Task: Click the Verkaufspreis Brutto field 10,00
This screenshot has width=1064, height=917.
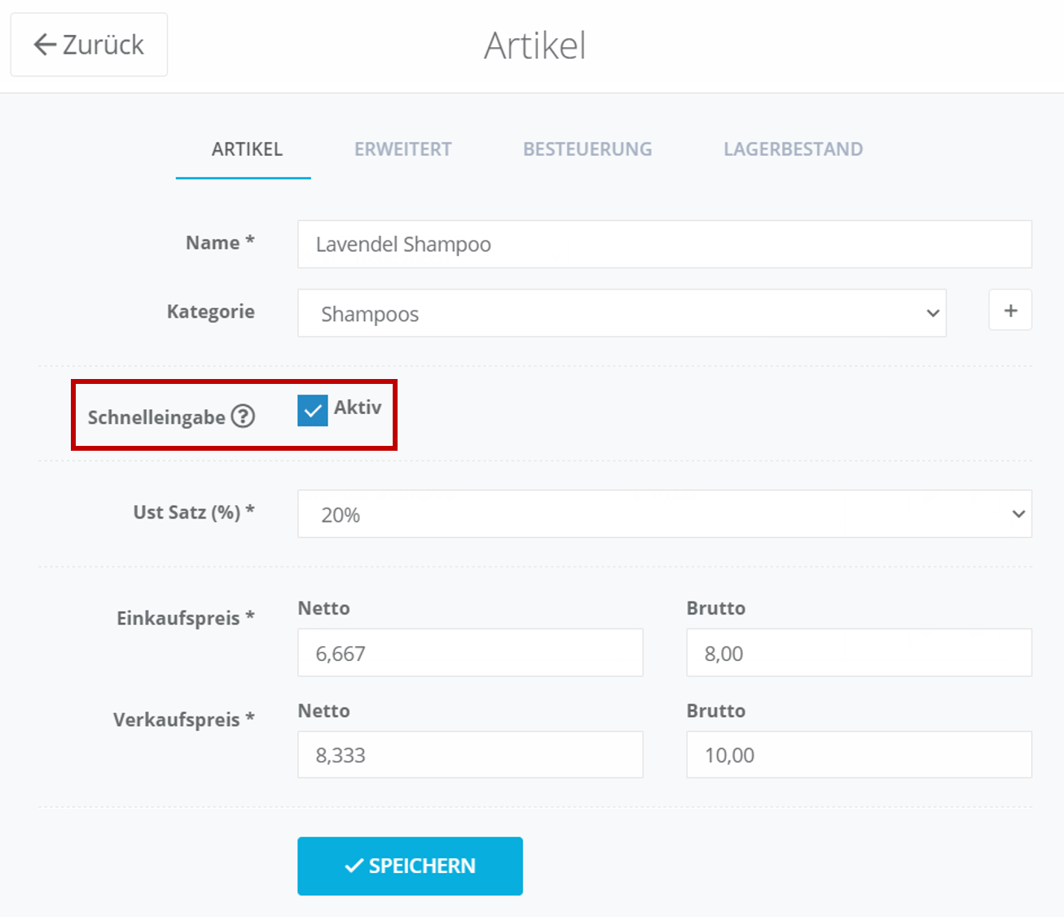Action: coord(859,755)
